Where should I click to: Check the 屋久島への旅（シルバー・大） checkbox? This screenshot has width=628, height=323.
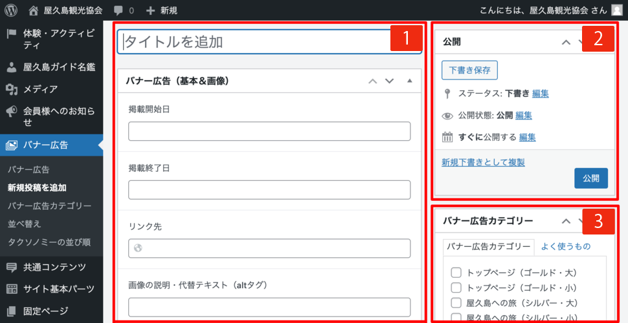(456, 302)
